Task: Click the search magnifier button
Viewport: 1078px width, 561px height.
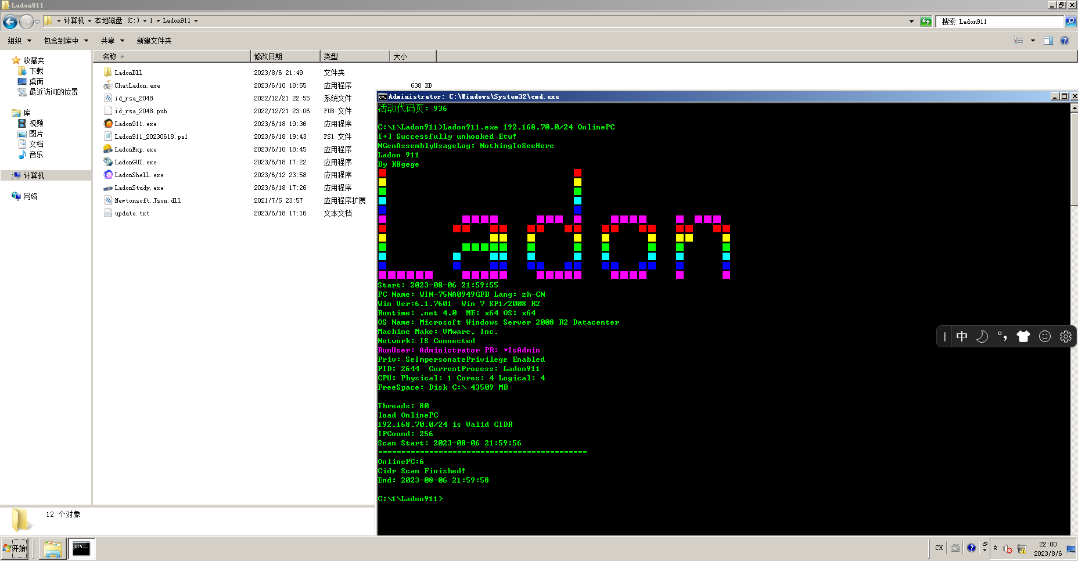Action: coord(1070,21)
